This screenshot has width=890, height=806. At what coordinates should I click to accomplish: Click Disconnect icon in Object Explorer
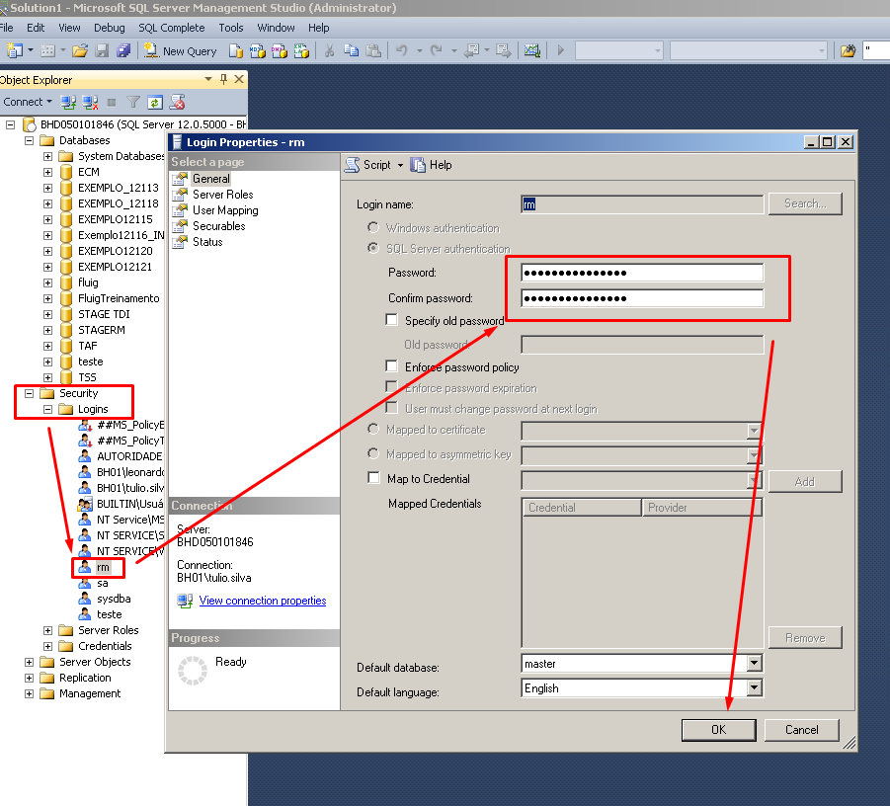click(x=90, y=102)
